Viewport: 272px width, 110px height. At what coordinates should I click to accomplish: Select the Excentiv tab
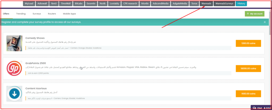pos(91,3)
